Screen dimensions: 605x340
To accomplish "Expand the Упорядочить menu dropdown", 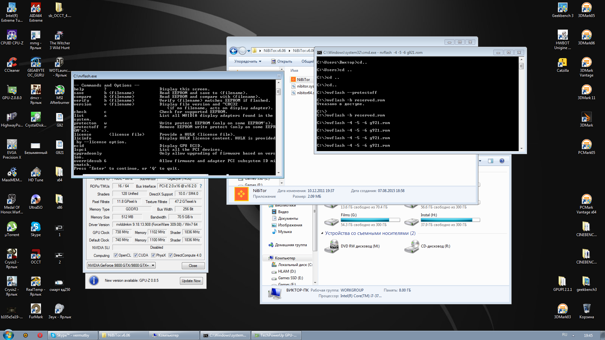I will point(248,61).
